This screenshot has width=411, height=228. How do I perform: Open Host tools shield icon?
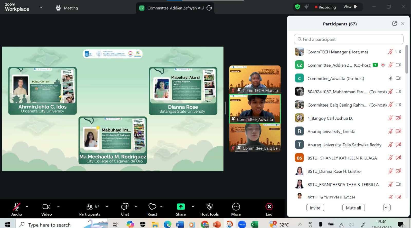pyautogui.click(x=209, y=207)
